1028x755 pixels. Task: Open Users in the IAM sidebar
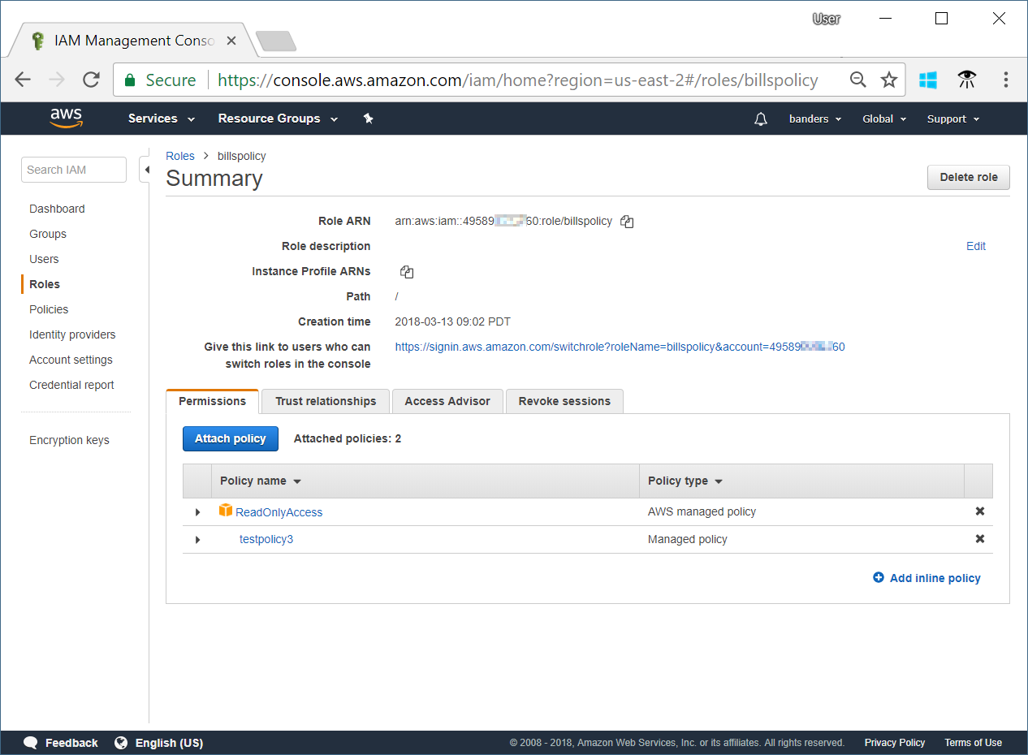(44, 259)
